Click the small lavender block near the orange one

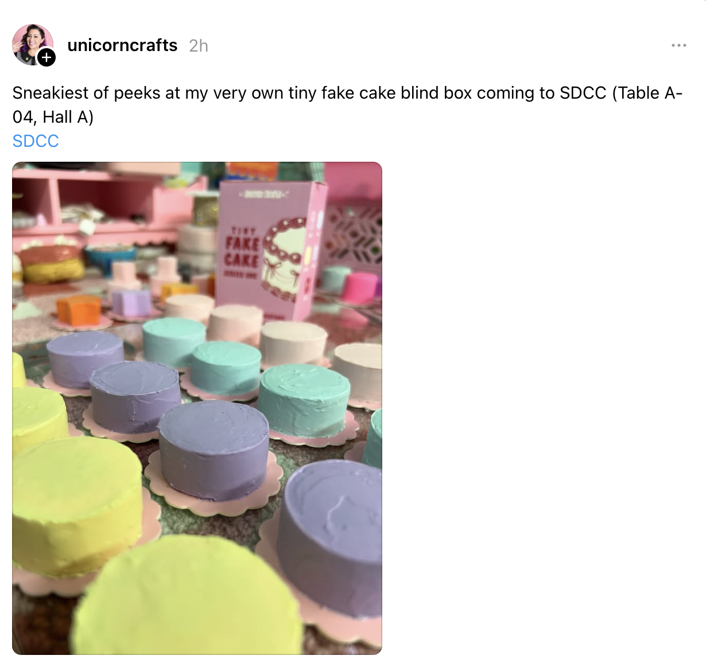click(131, 303)
